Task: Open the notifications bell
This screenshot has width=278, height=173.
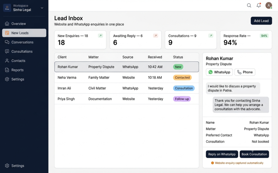Action: [259, 5]
